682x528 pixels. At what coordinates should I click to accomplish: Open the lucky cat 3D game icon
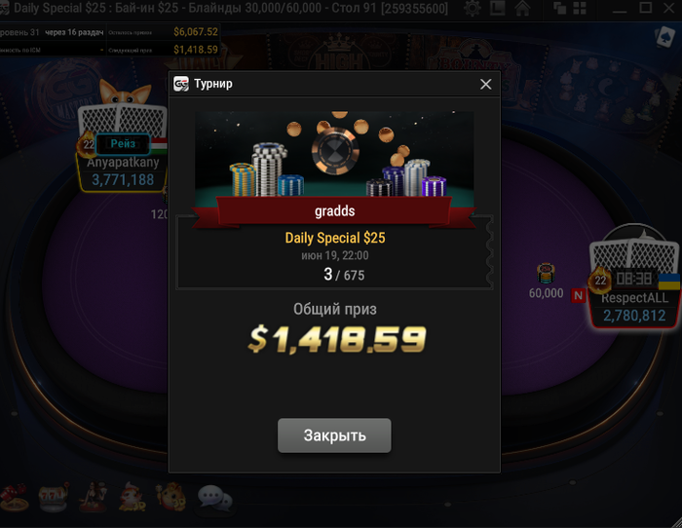[171, 497]
